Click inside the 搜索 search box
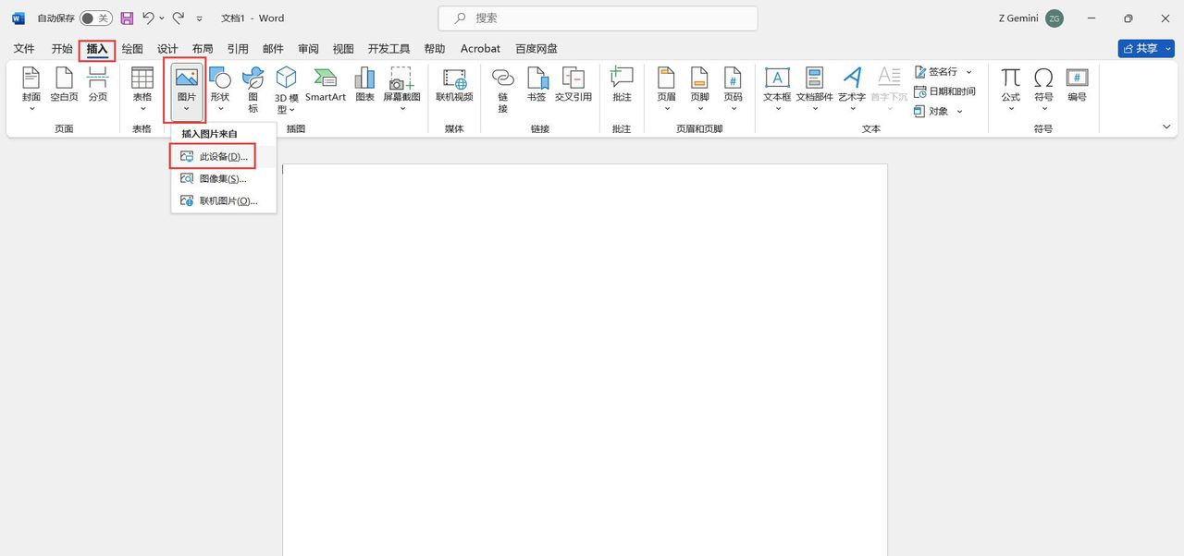 tap(598, 18)
